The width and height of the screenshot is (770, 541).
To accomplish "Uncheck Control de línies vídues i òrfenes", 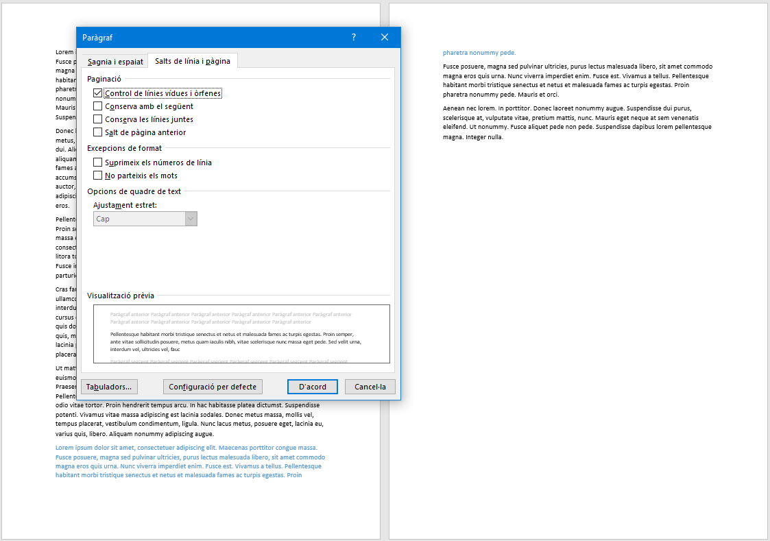I will (98, 93).
